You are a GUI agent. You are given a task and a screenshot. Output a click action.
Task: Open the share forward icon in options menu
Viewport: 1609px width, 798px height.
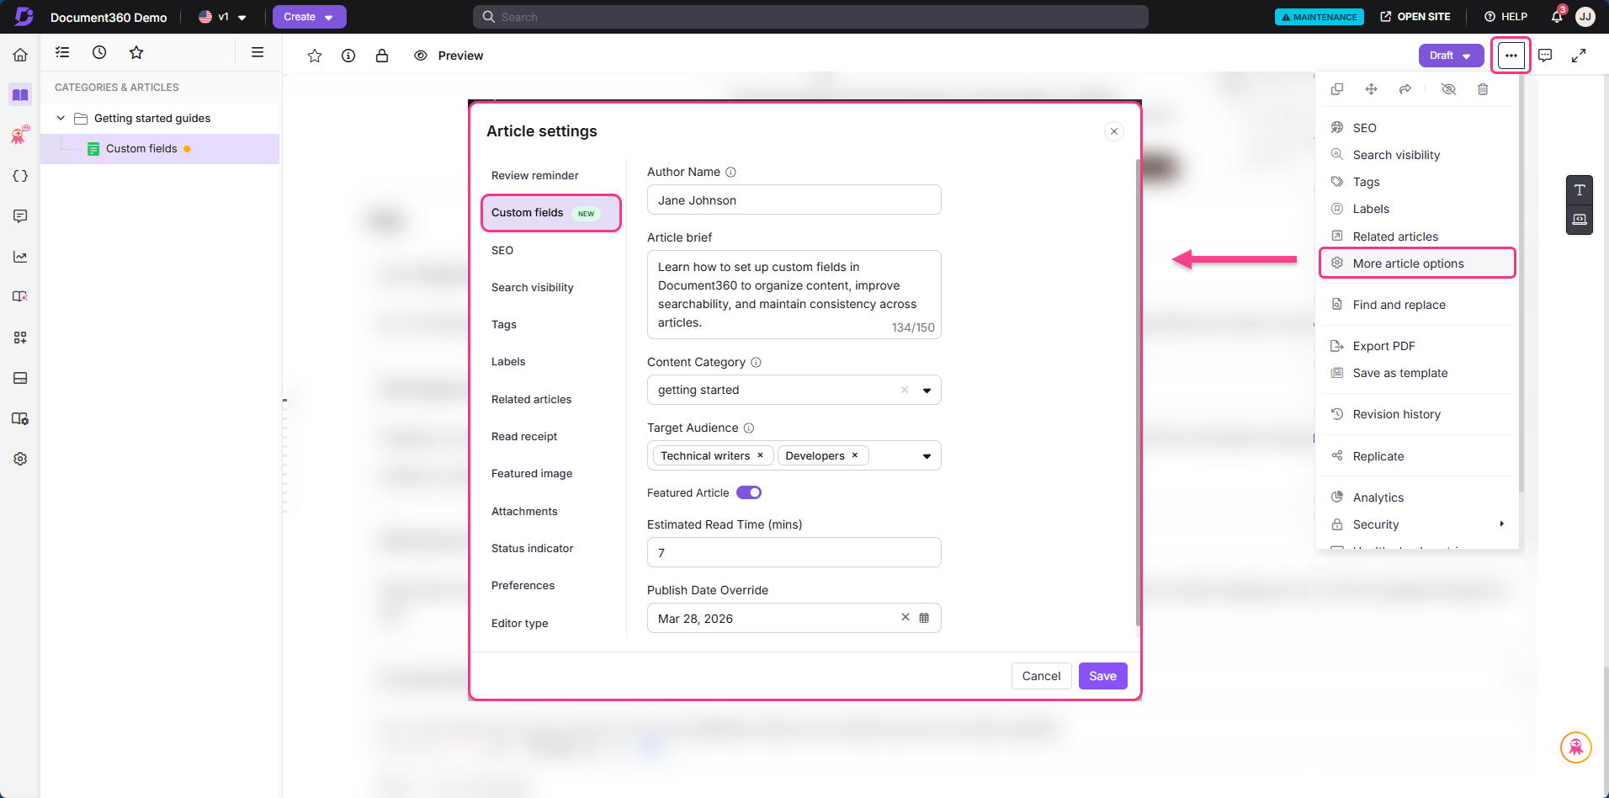(1405, 88)
